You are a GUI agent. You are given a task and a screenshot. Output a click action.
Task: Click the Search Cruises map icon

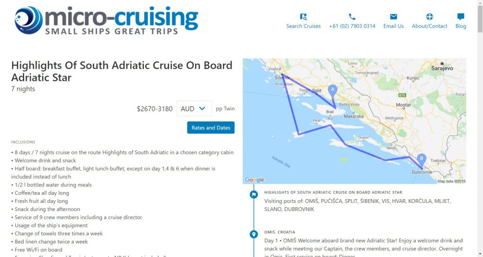[303, 16]
